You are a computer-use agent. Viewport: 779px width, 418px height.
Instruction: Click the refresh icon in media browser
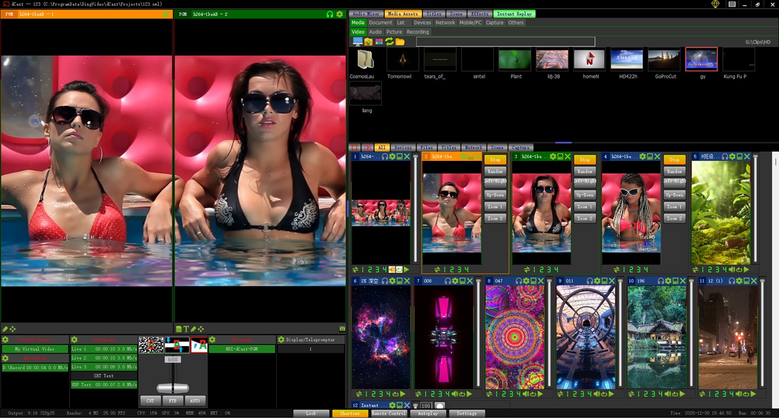tap(389, 42)
